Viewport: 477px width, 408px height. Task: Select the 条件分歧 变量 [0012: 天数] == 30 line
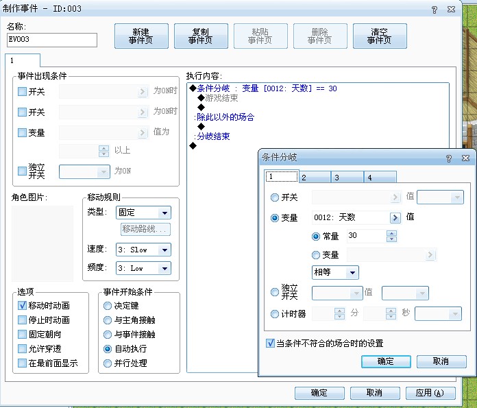tap(263, 88)
